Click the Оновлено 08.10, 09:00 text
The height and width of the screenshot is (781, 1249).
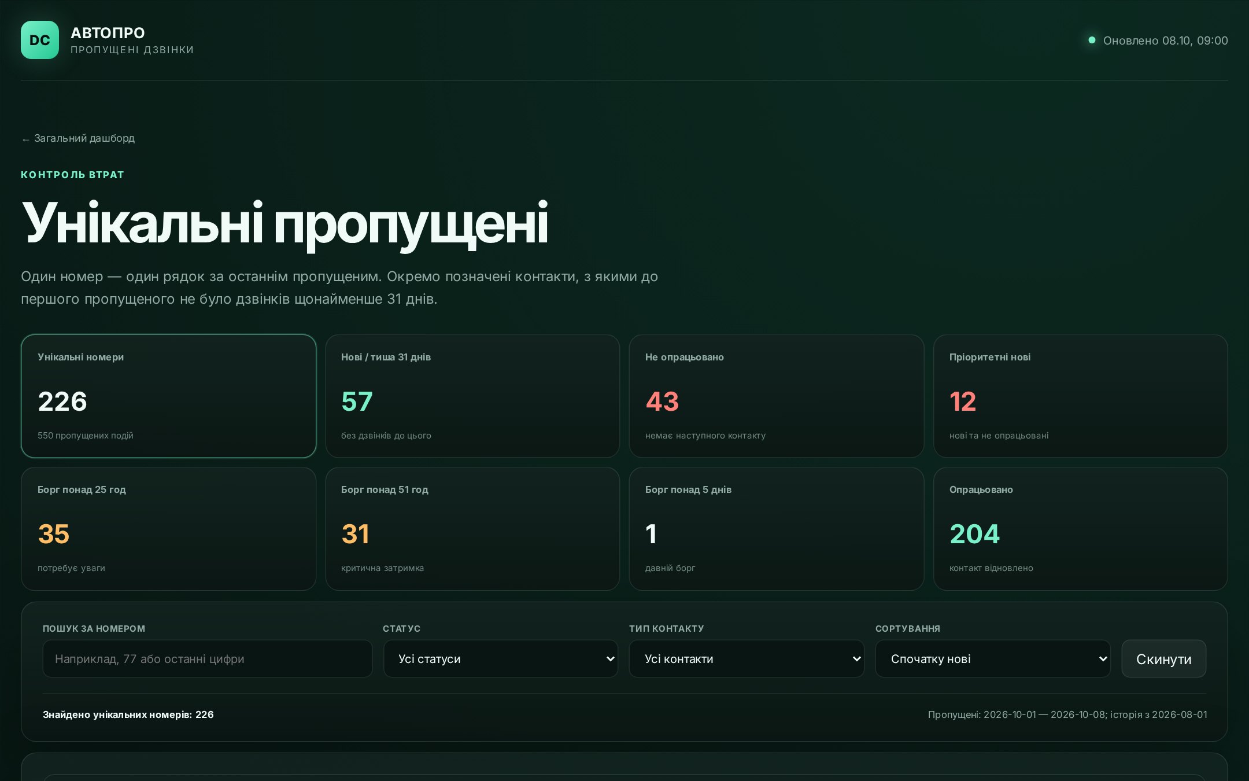(x=1165, y=40)
